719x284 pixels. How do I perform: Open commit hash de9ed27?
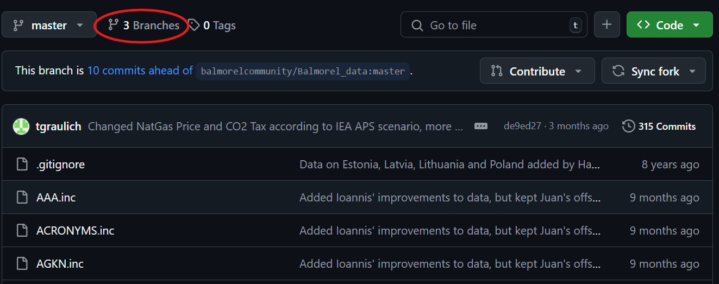pos(522,126)
